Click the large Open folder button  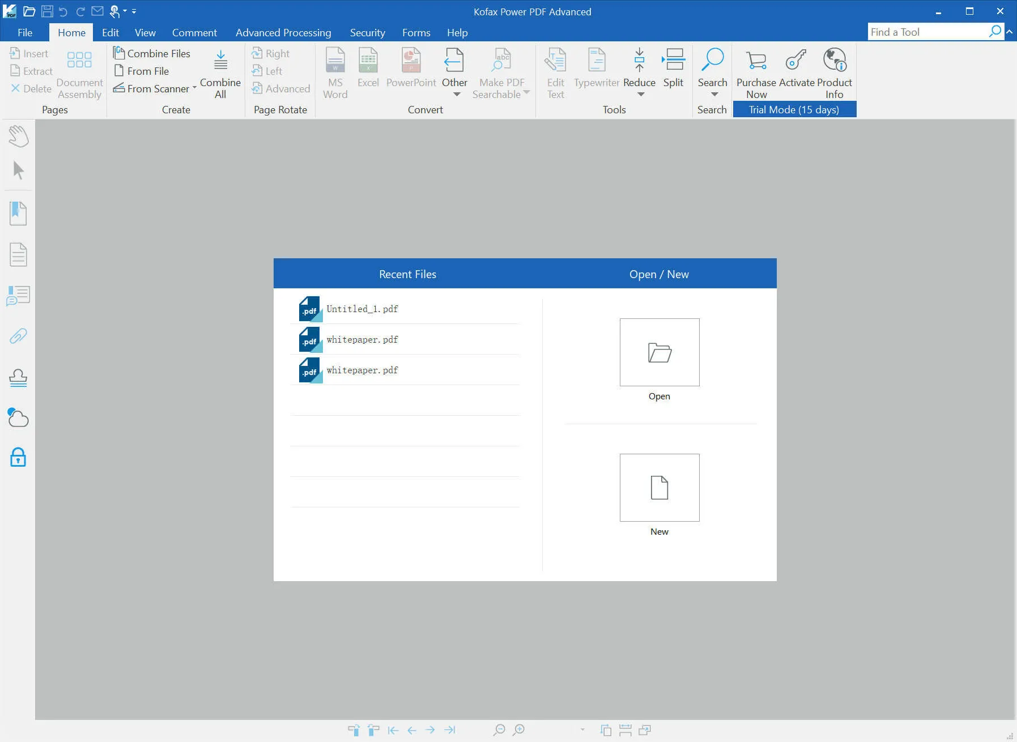[659, 352]
